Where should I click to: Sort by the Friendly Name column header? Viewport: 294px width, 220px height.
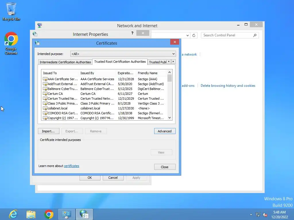click(152, 73)
